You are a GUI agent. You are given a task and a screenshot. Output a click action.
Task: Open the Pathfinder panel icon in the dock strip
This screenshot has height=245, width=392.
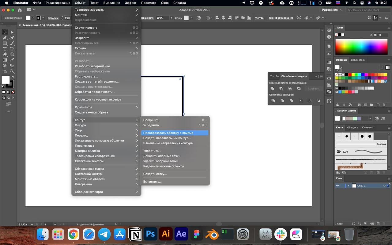pyautogui.click(x=329, y=91)
